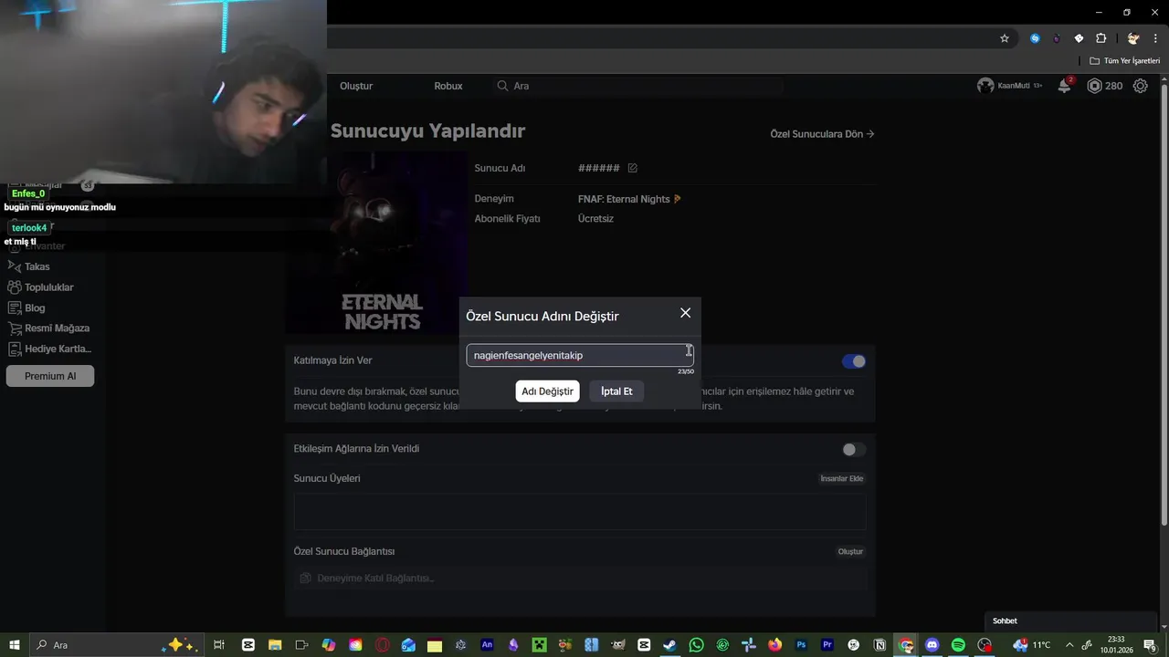Copy link icon in Deneyime Katıl Bağlantısı field

point(306,578)
